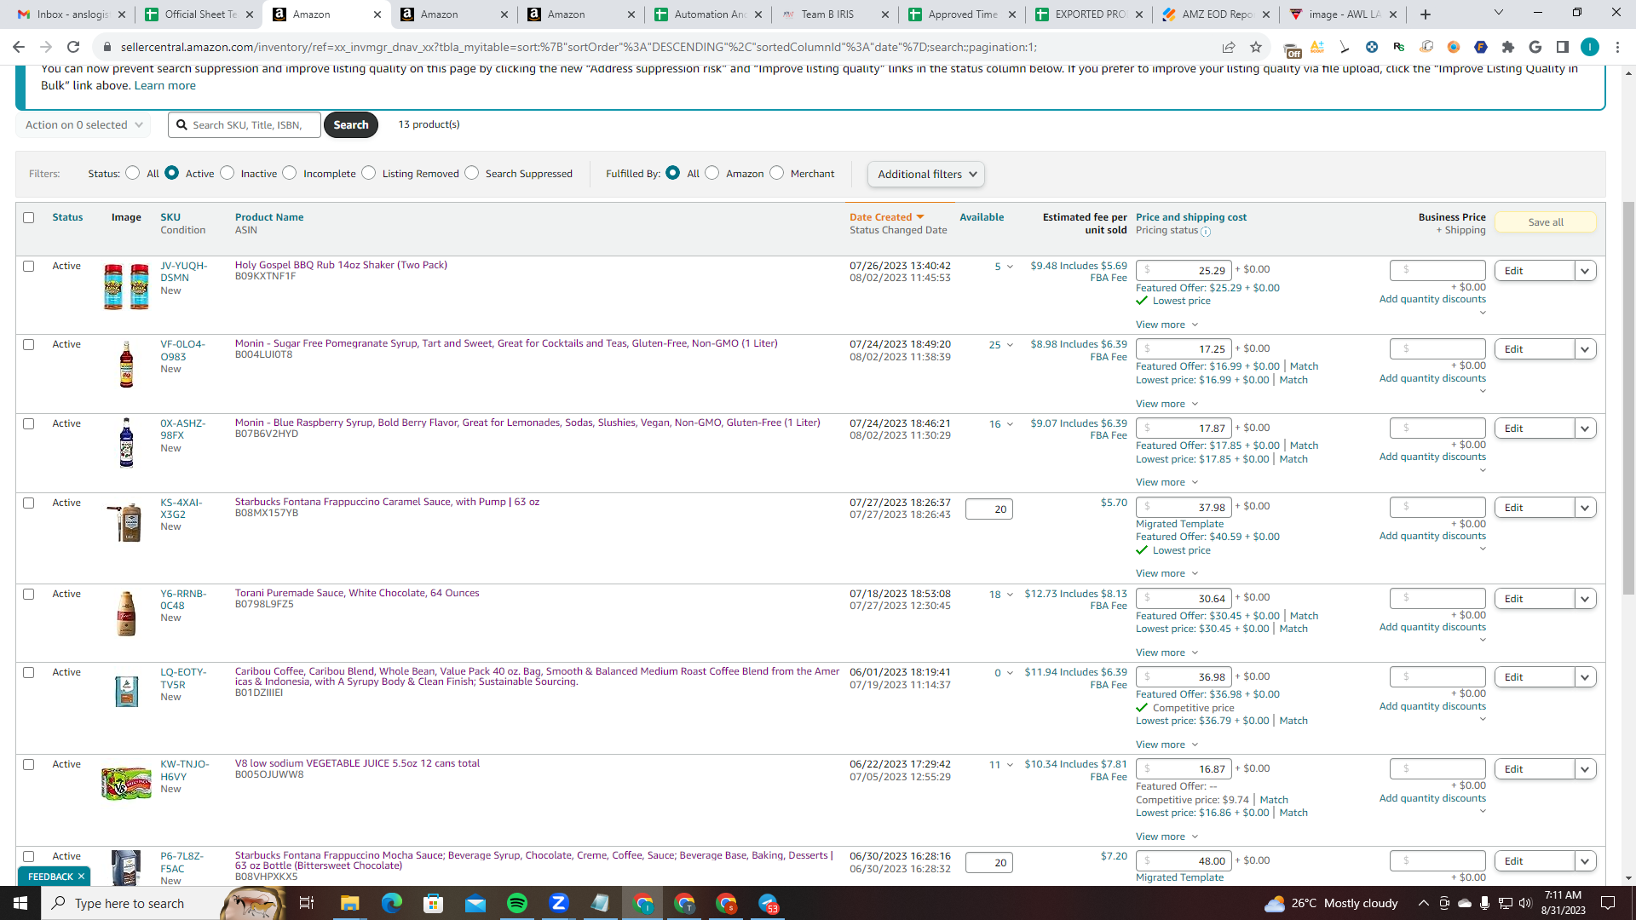
Task: Click the Save all button
Action: (1546, 222)
